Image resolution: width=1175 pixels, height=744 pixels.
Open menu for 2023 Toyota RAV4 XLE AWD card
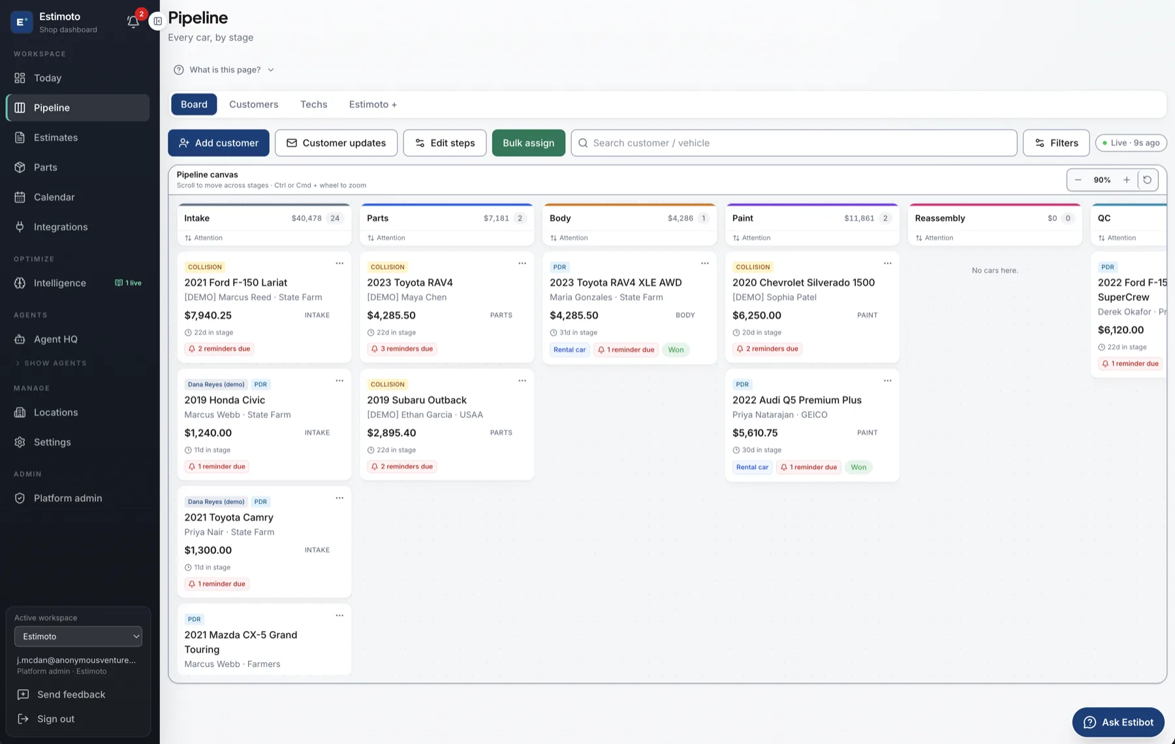(705, 263)
